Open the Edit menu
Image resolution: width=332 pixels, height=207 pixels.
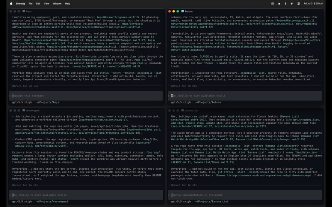click(38, 4)
